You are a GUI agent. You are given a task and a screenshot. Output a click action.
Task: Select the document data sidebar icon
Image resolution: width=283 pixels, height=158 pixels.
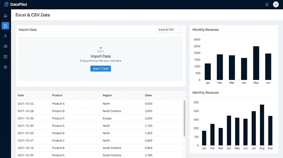coord(5,26)
